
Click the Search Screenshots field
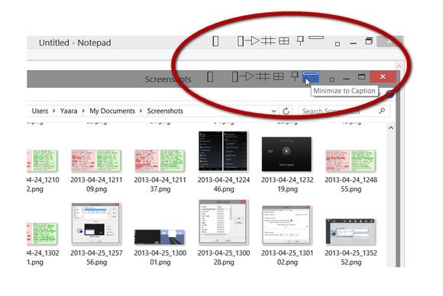[344, 111]
